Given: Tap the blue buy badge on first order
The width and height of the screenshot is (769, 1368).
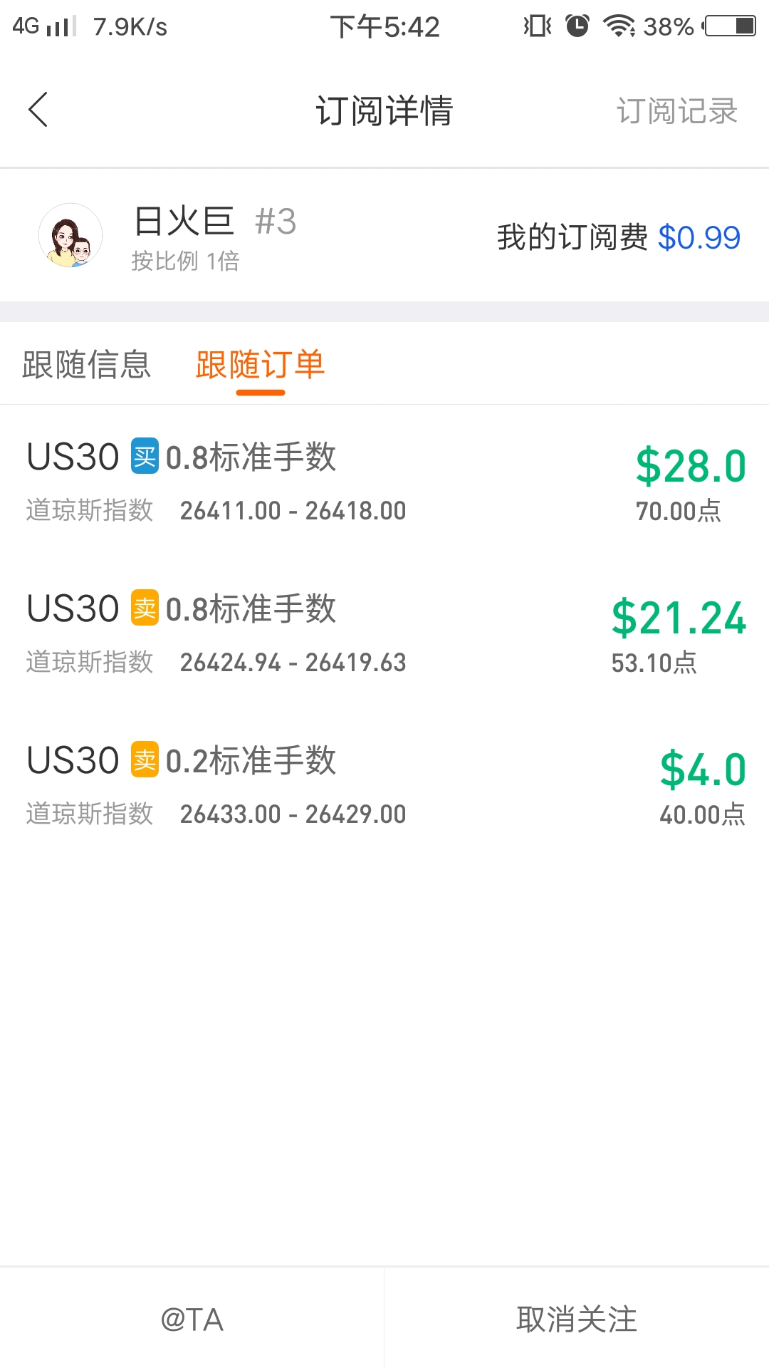Looking at the screenshot, I should (145, 457).
